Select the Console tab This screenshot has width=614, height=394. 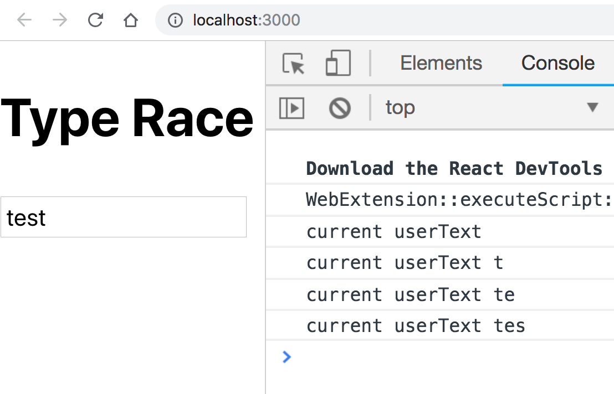click(x=557, y=63)
